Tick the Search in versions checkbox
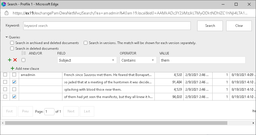This screenshot has width=256, height=135. pos(85,43)
